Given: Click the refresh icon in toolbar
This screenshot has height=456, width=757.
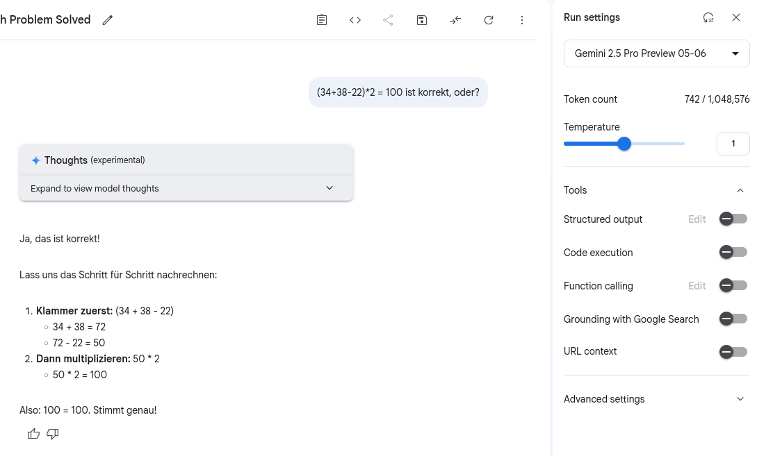Looking at the screenshot, I should [489, 19].
